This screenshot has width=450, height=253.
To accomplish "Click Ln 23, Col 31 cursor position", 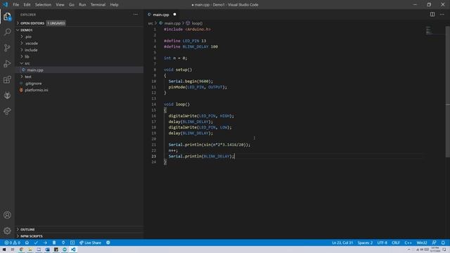I will pos(342,242).
